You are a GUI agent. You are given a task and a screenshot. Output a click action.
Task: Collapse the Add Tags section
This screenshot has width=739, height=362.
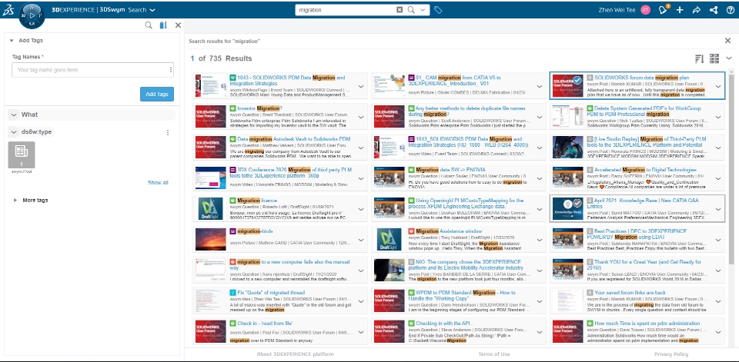12,41
